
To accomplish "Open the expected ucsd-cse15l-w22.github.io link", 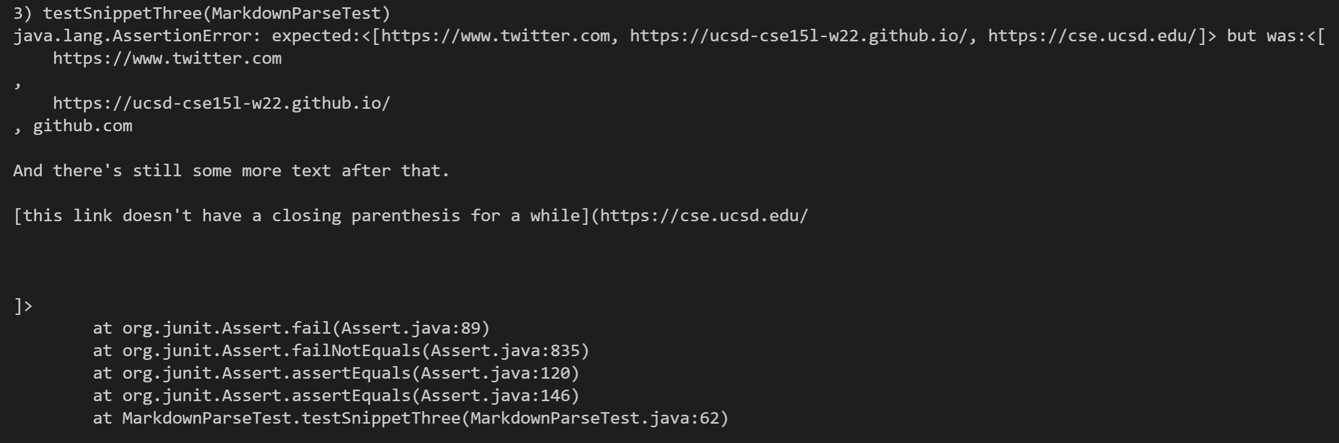I will click(799, 36).
